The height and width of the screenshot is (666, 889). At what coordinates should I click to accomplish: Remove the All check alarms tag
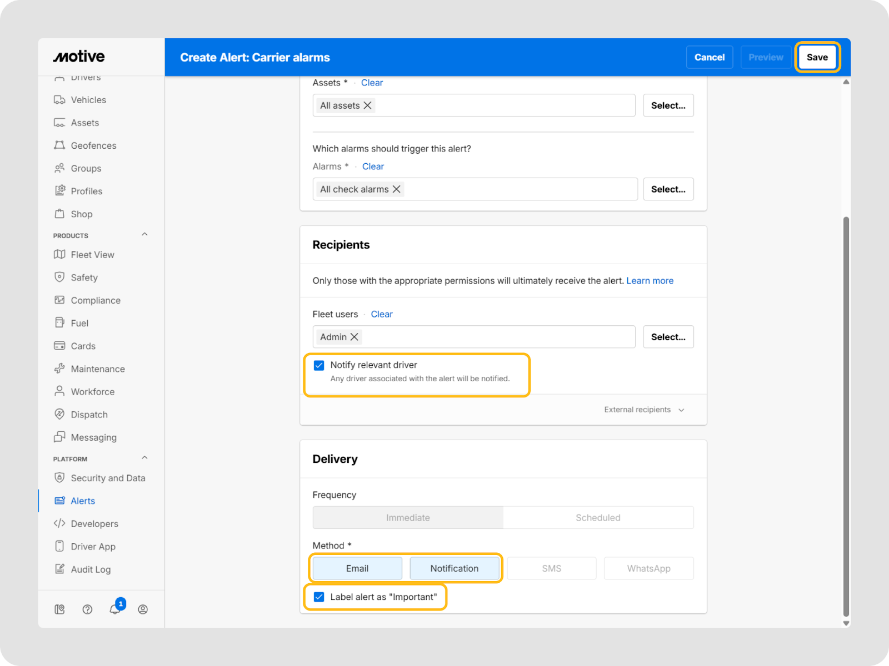click(397, 189)
